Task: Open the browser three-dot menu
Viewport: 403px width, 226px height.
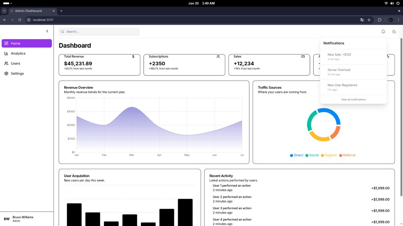Action: click(x=398, y=20)
